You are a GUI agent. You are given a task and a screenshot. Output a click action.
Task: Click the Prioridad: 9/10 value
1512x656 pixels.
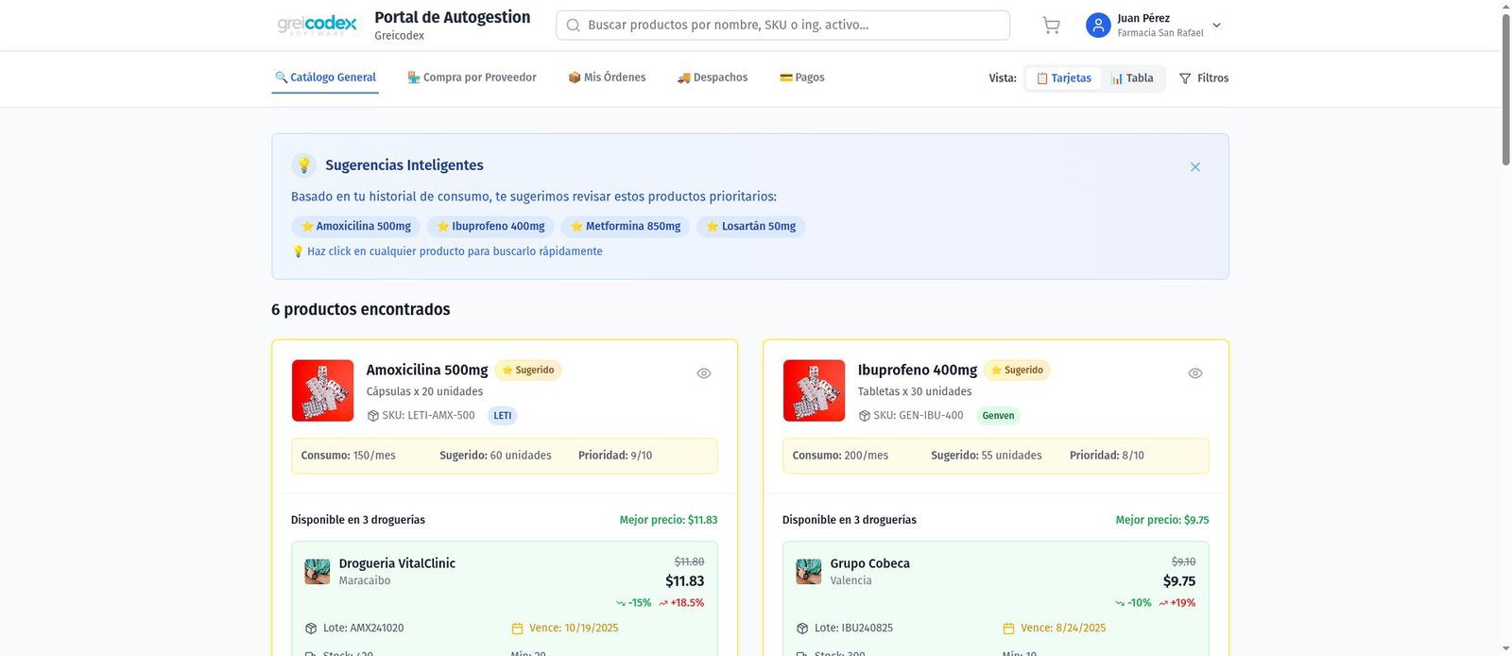click(615, 456)
